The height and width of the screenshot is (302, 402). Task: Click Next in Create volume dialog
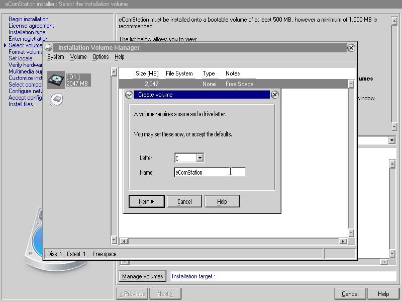click(146, 202)
